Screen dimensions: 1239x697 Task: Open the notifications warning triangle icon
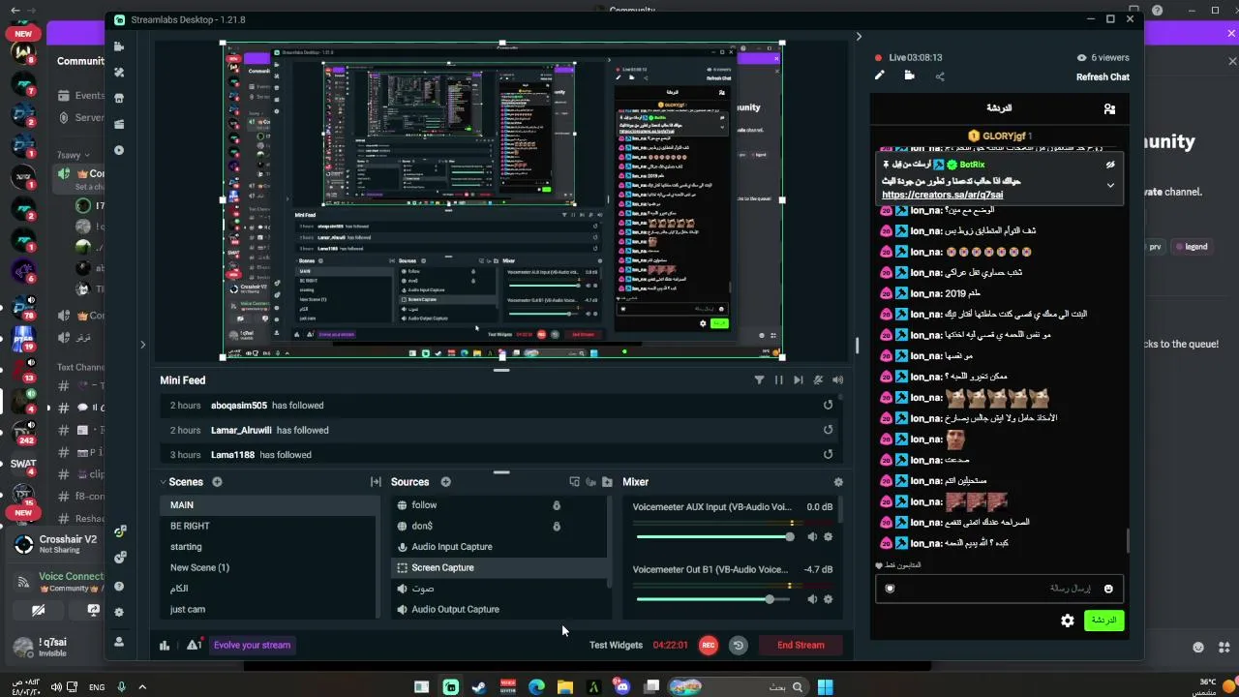point(194,645)
